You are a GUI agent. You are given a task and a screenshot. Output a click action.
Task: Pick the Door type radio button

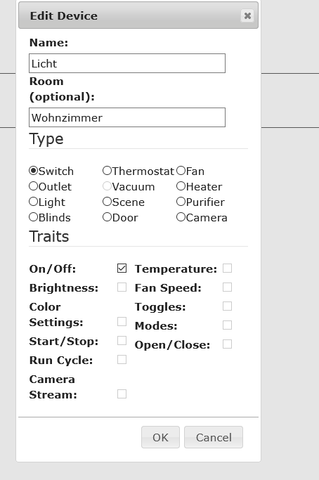click(107, 217)
